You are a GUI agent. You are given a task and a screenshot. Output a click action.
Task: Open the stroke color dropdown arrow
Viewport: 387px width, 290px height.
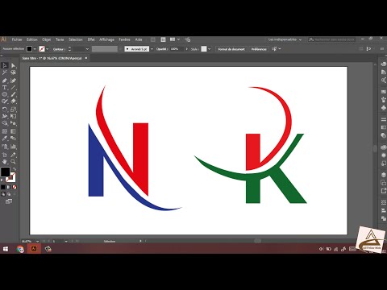click(x=48, y=49)
